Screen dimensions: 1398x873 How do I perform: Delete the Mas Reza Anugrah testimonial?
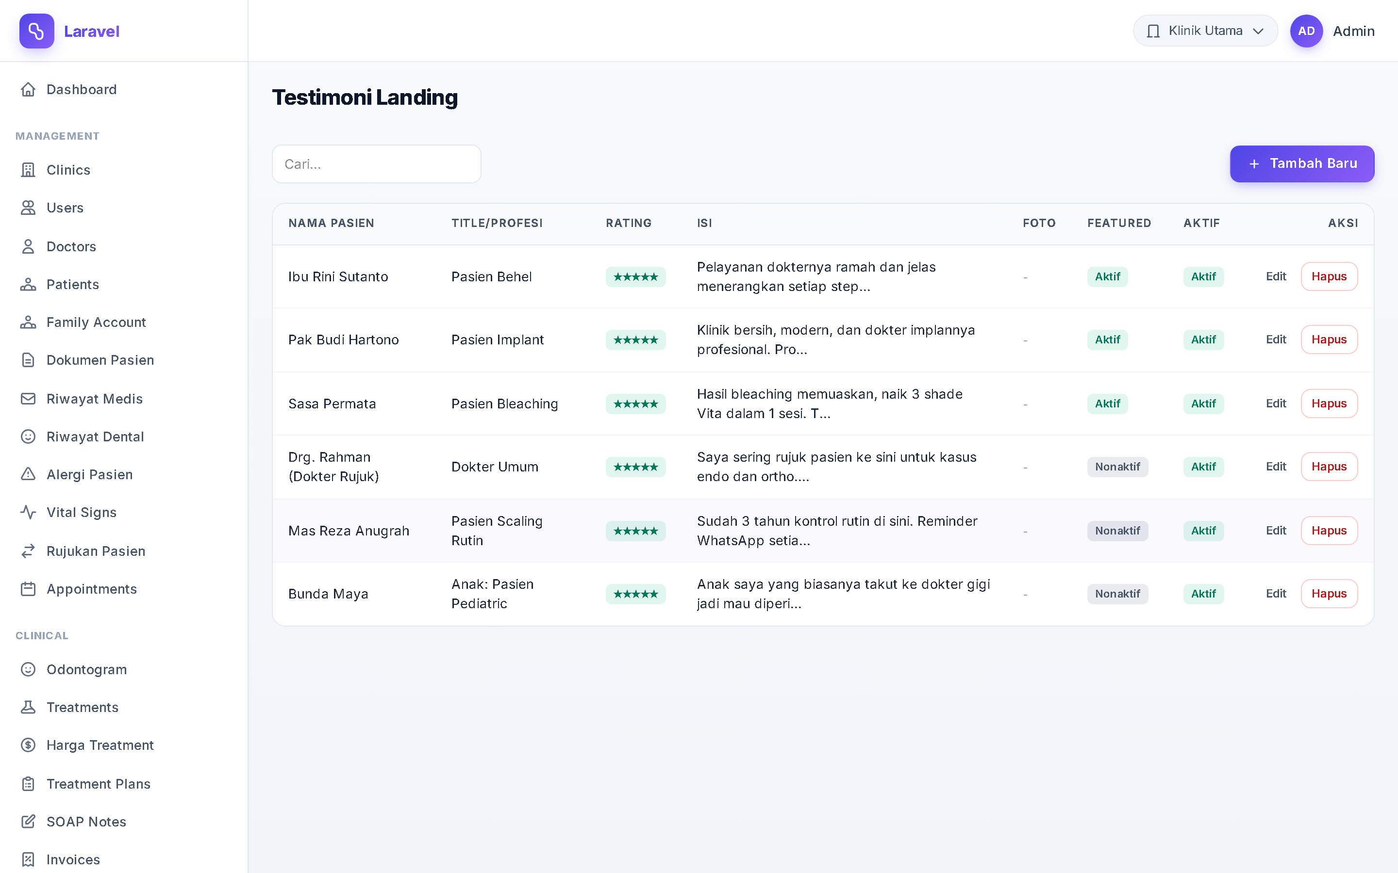1329,531
